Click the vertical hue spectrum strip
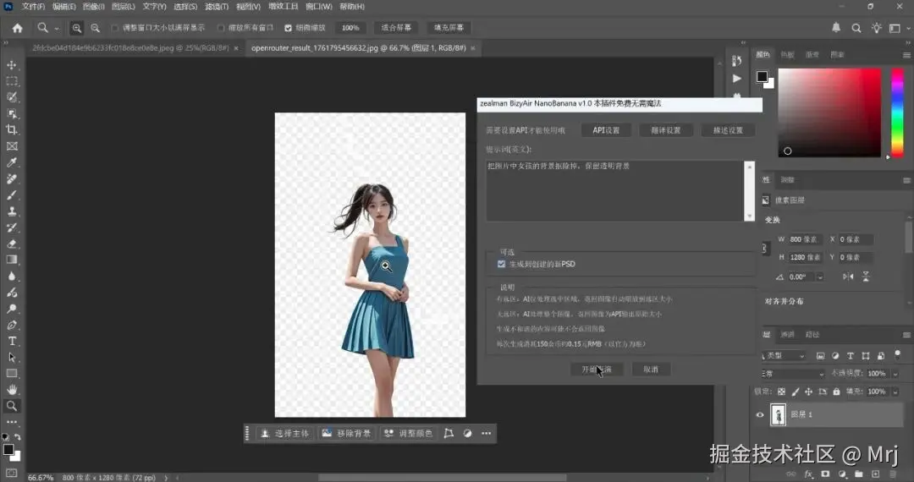This screenshot has height=482, width=914. pyautogui.click(x=896, y=112)
